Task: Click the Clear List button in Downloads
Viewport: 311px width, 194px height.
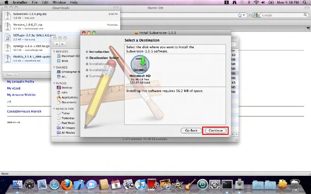Action: point(11,75)
